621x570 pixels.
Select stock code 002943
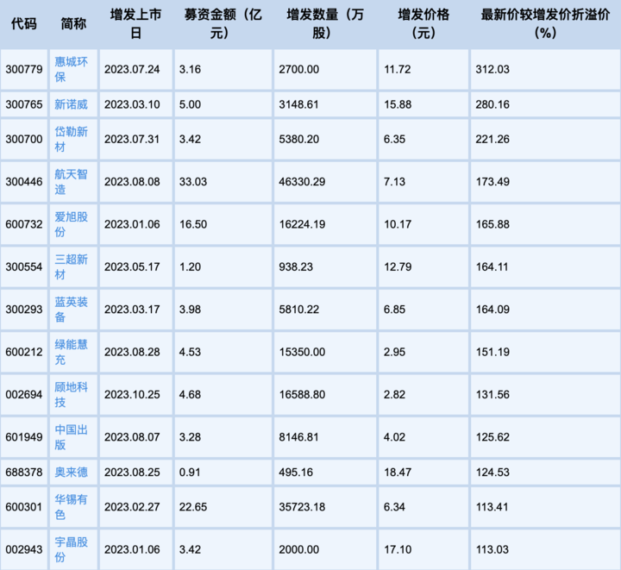click(x=24, y=549)
